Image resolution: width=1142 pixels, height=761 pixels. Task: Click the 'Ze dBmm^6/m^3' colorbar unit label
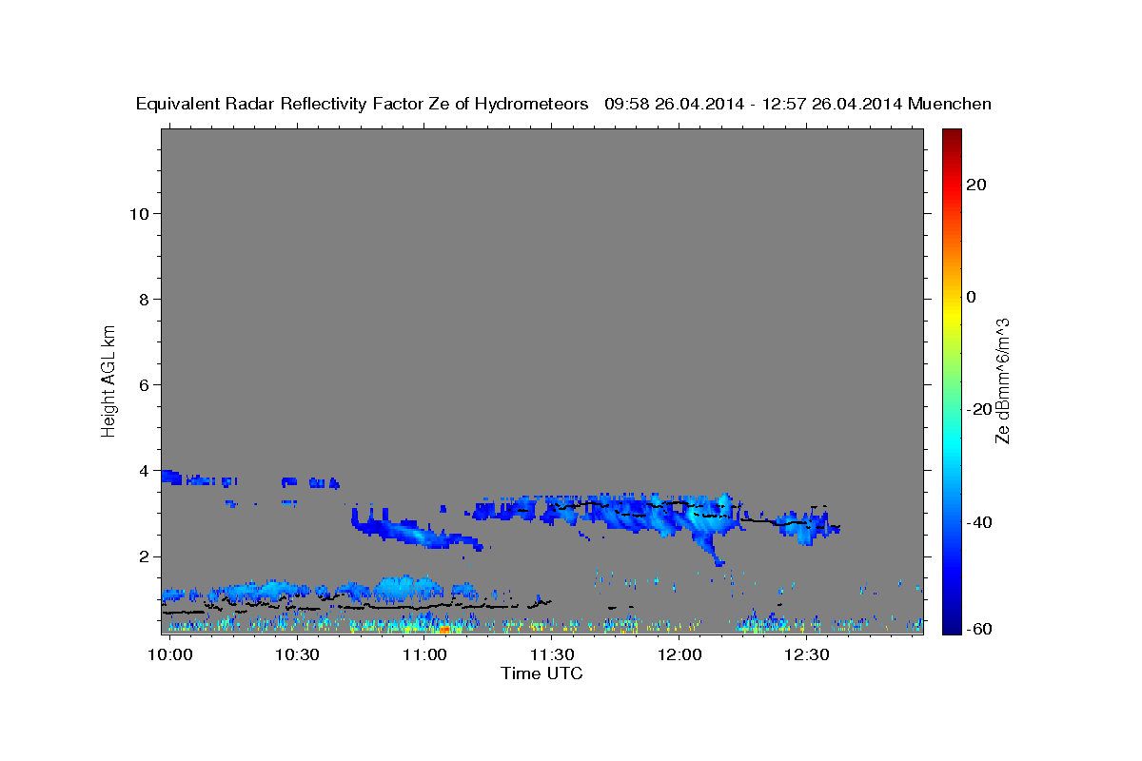point(1001,380)
